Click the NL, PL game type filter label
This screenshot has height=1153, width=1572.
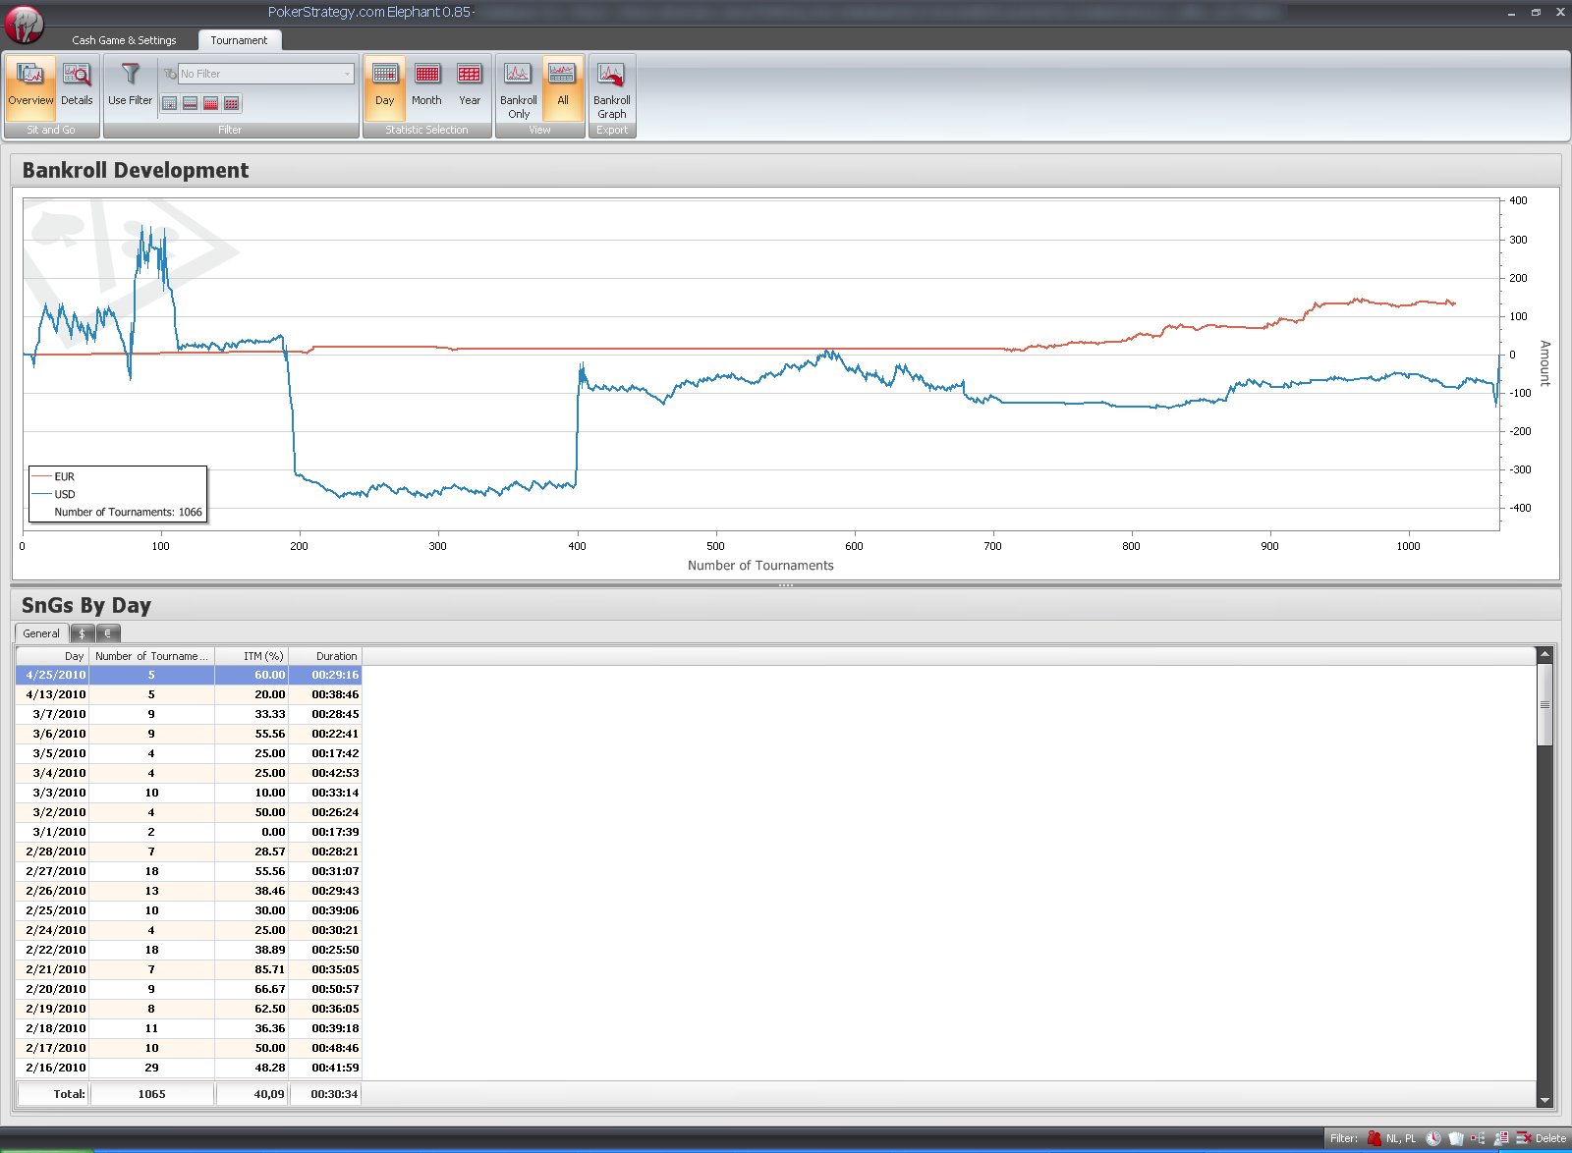[1401, 1139]
